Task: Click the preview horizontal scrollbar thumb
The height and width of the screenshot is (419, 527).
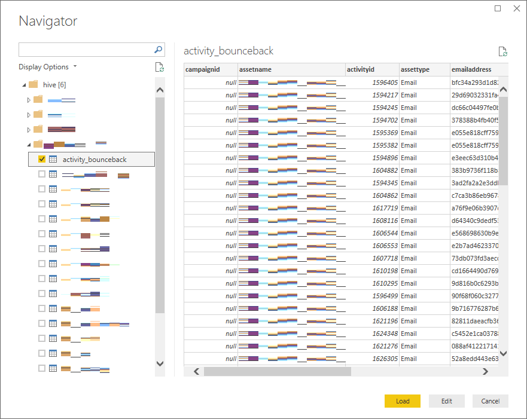Action: click(278, 371)
